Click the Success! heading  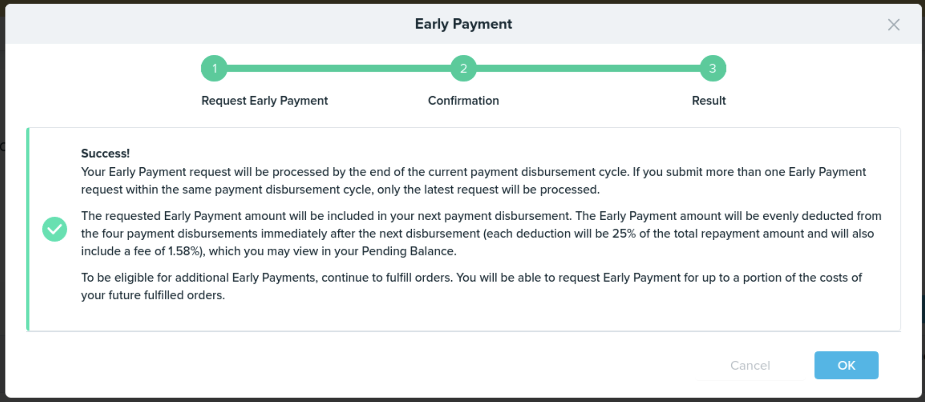click(105, 153)
